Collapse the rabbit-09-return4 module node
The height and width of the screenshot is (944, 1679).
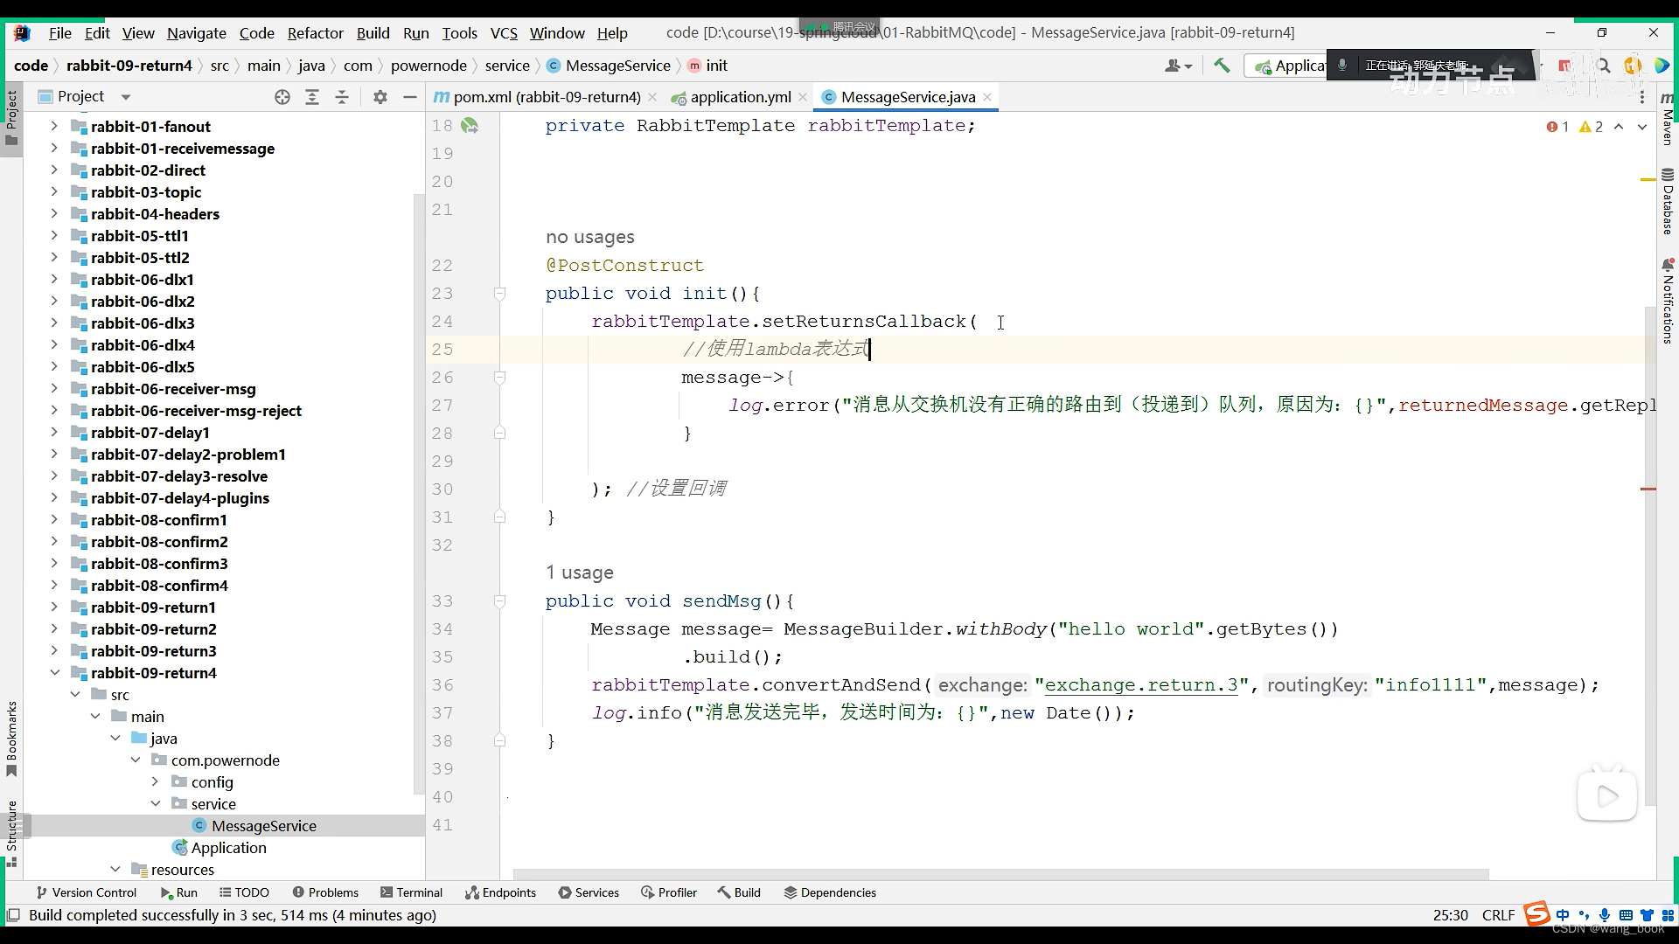tap(54, 673)
